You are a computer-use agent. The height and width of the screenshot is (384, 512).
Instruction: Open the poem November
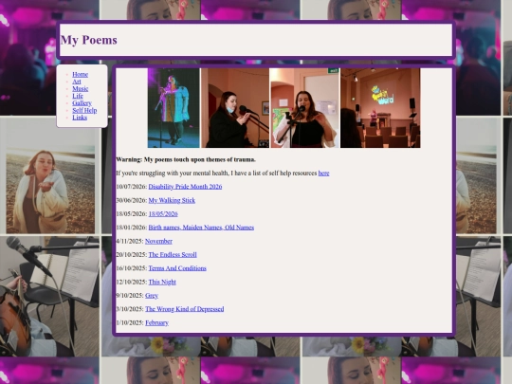(x=158, y=242)
